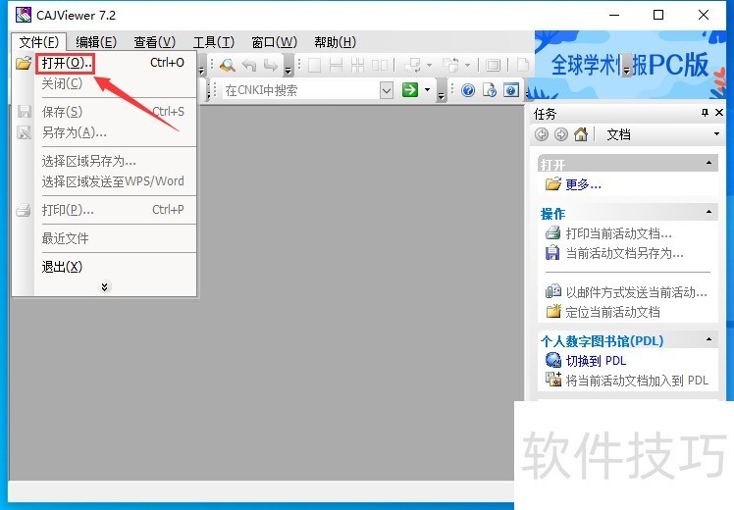
Task: Click the full screen view icon
Action: 493,65
